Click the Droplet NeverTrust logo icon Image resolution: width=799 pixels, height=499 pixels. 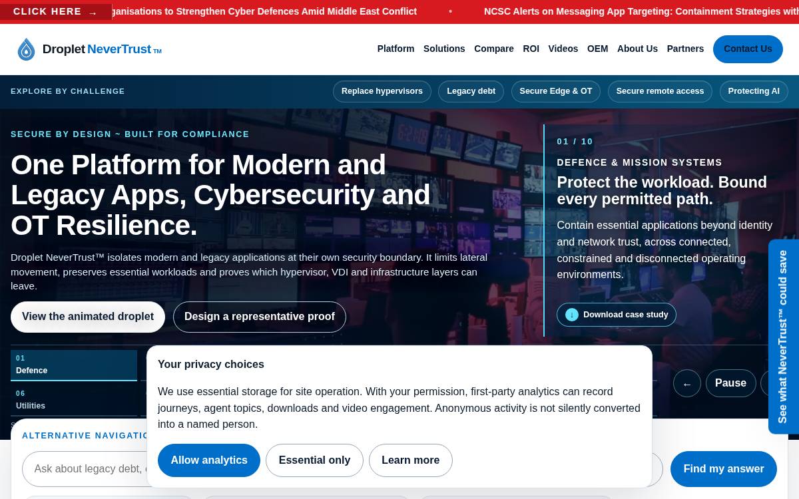[x=26, y=49]
